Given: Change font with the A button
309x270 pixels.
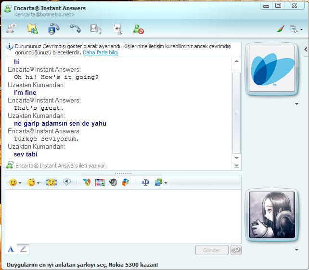Looking at the screenshot, I should point(11,249).
